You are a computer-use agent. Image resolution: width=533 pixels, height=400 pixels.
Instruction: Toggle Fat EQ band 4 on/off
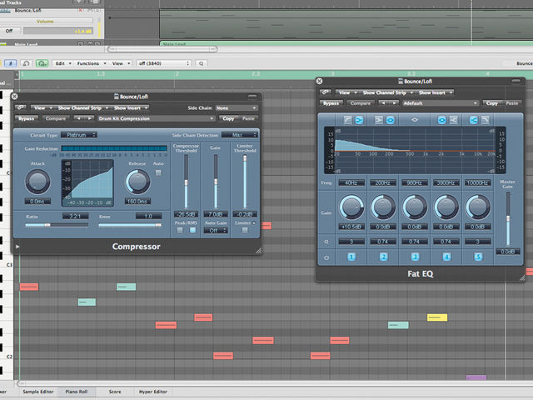coord(446,257)
